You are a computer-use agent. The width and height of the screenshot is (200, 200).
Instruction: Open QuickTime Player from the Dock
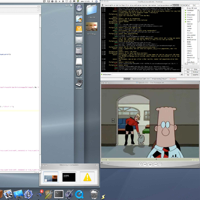point(79,194)
